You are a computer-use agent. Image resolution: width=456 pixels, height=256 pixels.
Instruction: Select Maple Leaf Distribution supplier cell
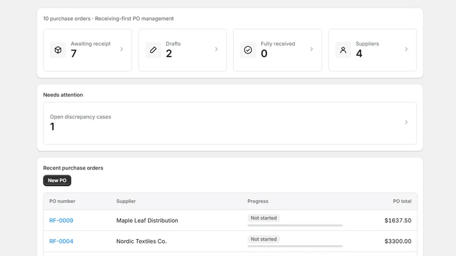coord(147,220)
